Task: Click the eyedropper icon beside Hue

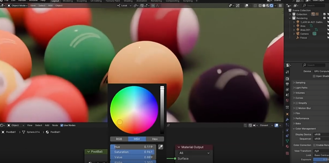Action: pyautogui.click(x=160, y=147)
